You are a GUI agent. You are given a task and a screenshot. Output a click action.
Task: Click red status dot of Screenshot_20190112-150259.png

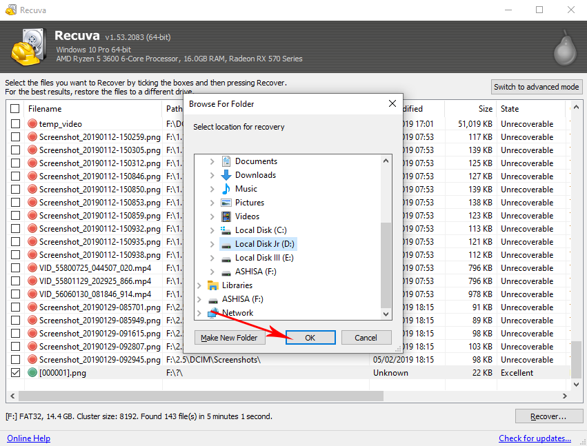pyautogui.click(x=32, y=137)
